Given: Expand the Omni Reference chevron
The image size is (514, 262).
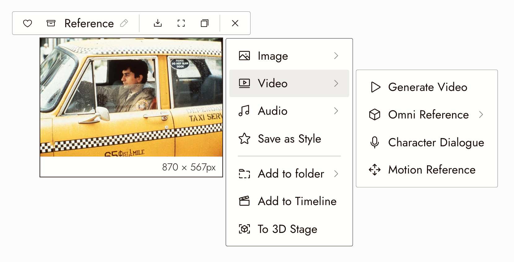Looking at the screenshot, I should point(481,115).
